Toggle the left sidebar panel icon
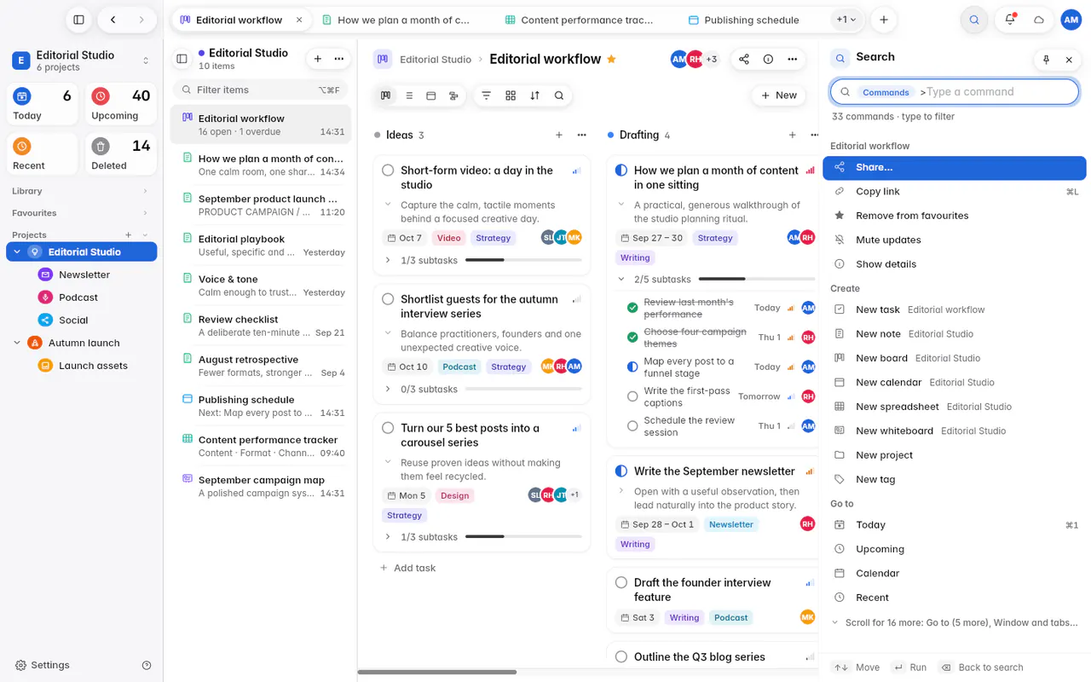The image size is (1091, 682). click(78, 20)
